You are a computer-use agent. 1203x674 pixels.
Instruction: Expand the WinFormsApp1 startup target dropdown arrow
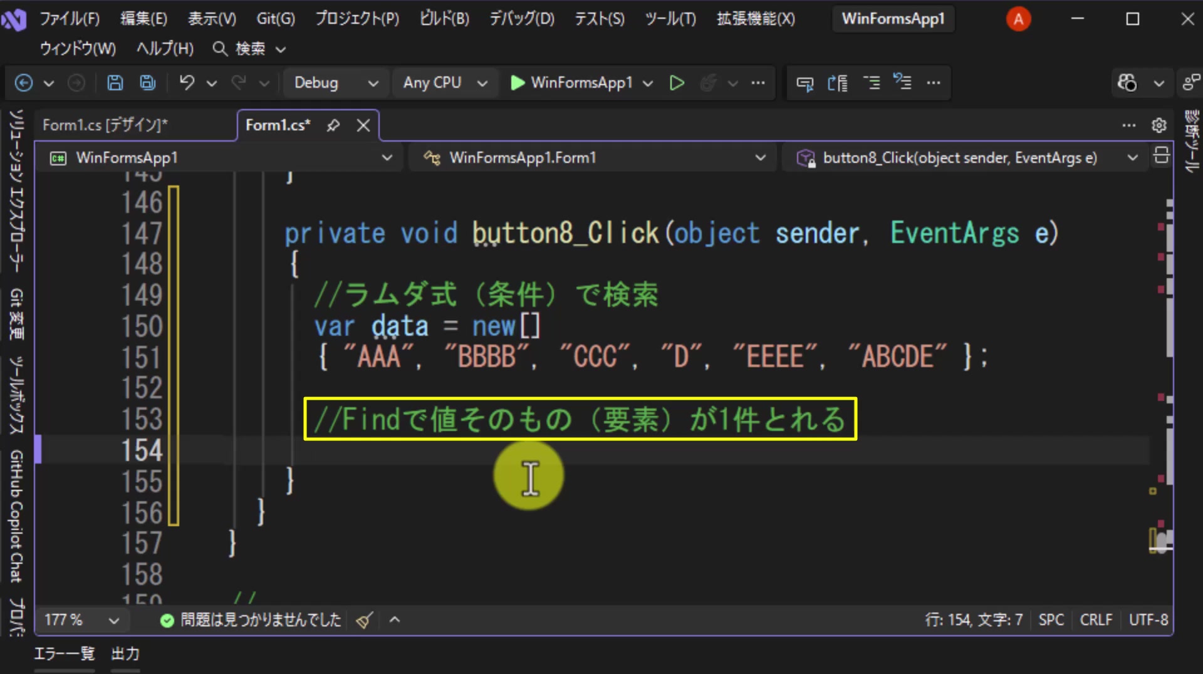pyautogui.click(x=648, y=83)
